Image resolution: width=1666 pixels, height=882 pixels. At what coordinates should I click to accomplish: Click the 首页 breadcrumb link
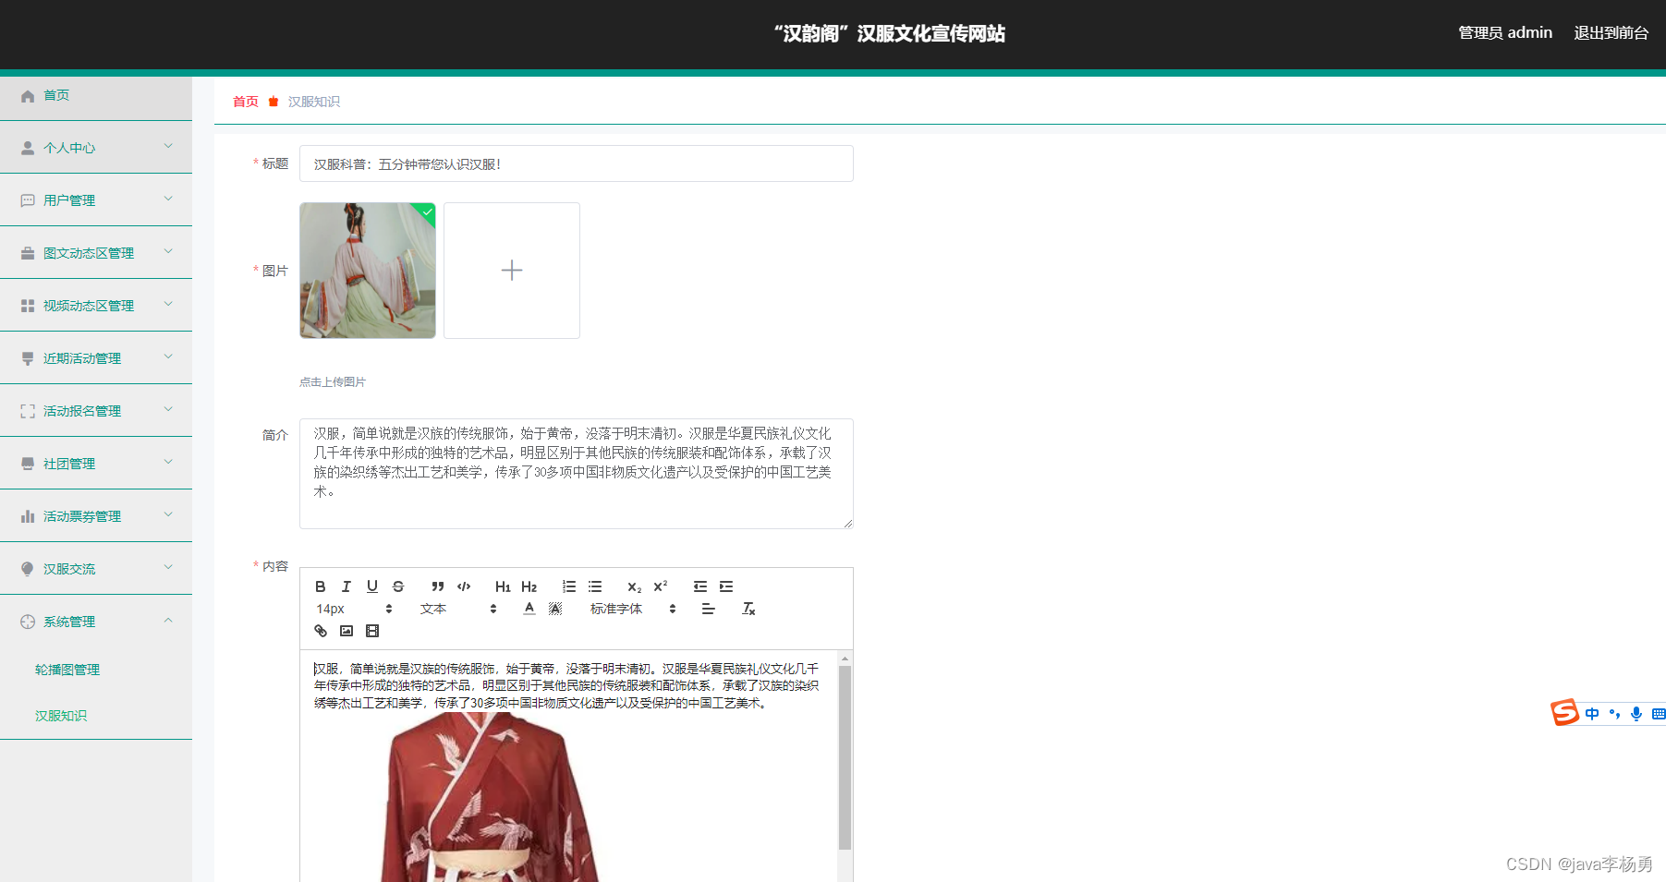coord(246,102)
